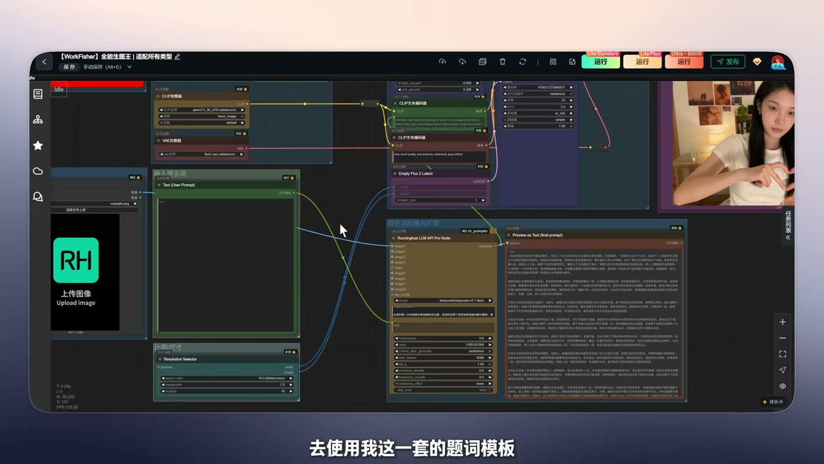The height and width of the screenshot is (464, 824).
Task: Open favorites star in left sidebar
Action: pos(38,146)
